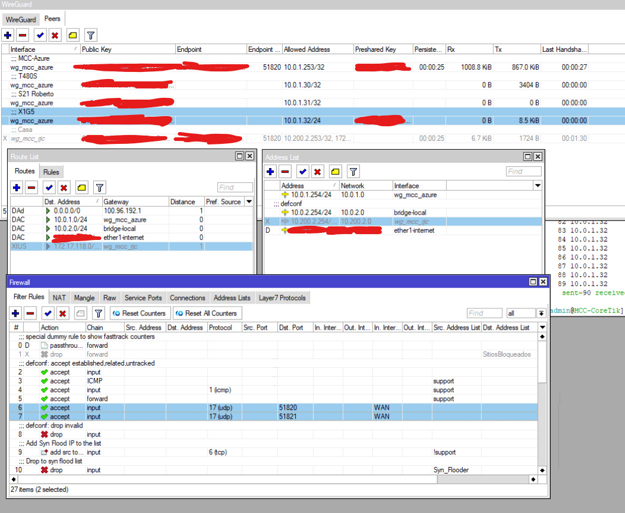
Task: Open the Mangle tab in Firewall
Action: (x=84, y=298)
